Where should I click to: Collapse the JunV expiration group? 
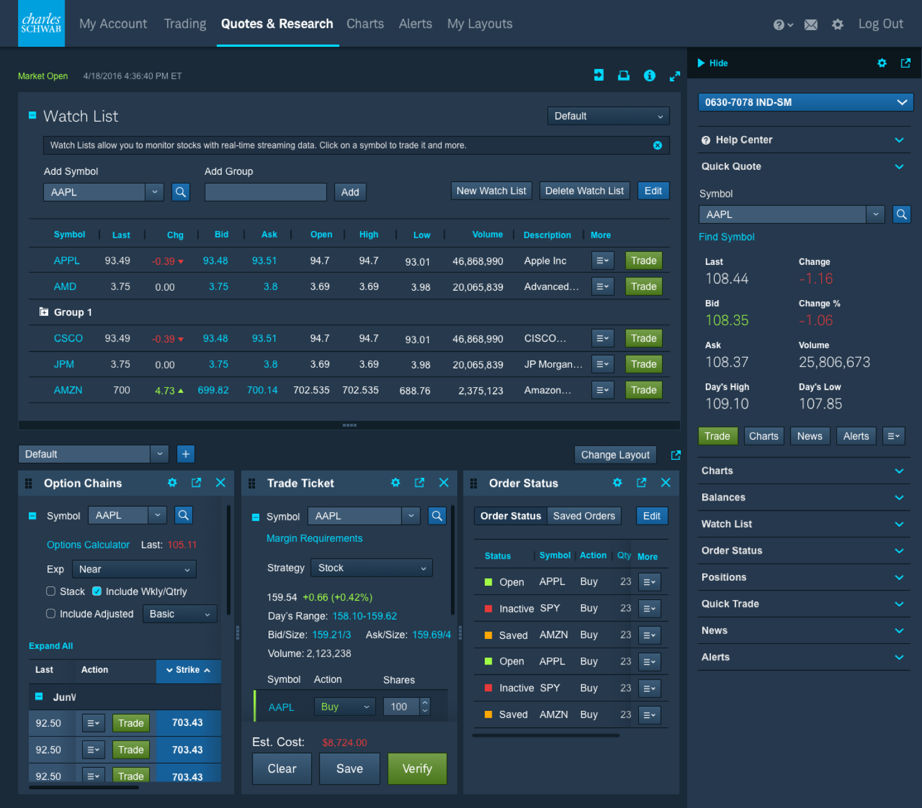coord(39,697)
